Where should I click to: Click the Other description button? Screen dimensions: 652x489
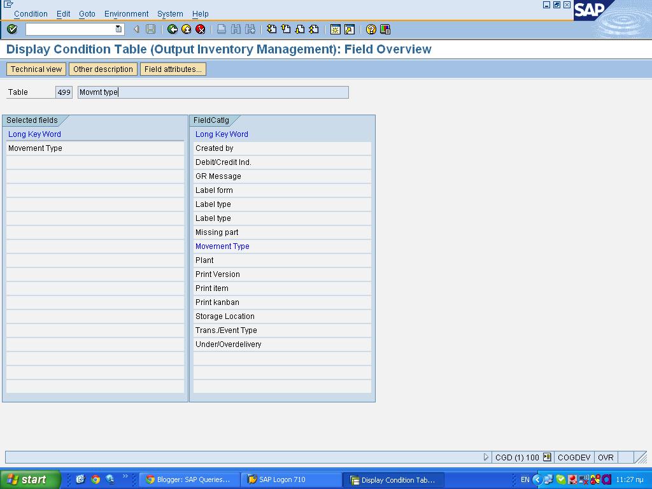(x=103, y=69)
